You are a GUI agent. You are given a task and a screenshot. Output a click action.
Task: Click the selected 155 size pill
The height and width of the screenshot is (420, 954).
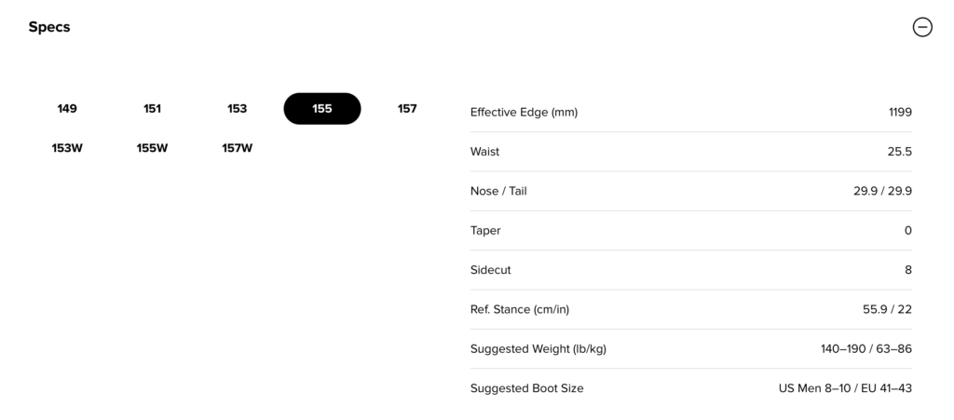tap(322, 109)
